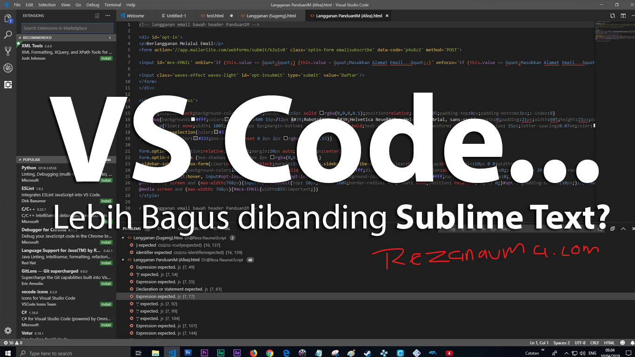Maximize the bottom panel size

pyautogui.click(x=622, y=229)
